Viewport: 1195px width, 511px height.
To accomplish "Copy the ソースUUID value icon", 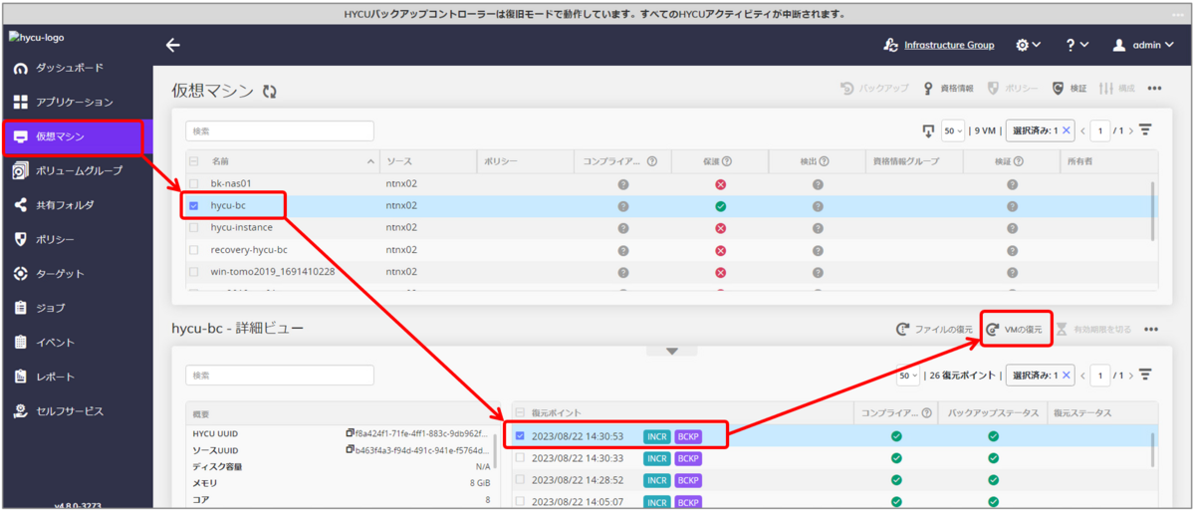I will click(350, 449).
